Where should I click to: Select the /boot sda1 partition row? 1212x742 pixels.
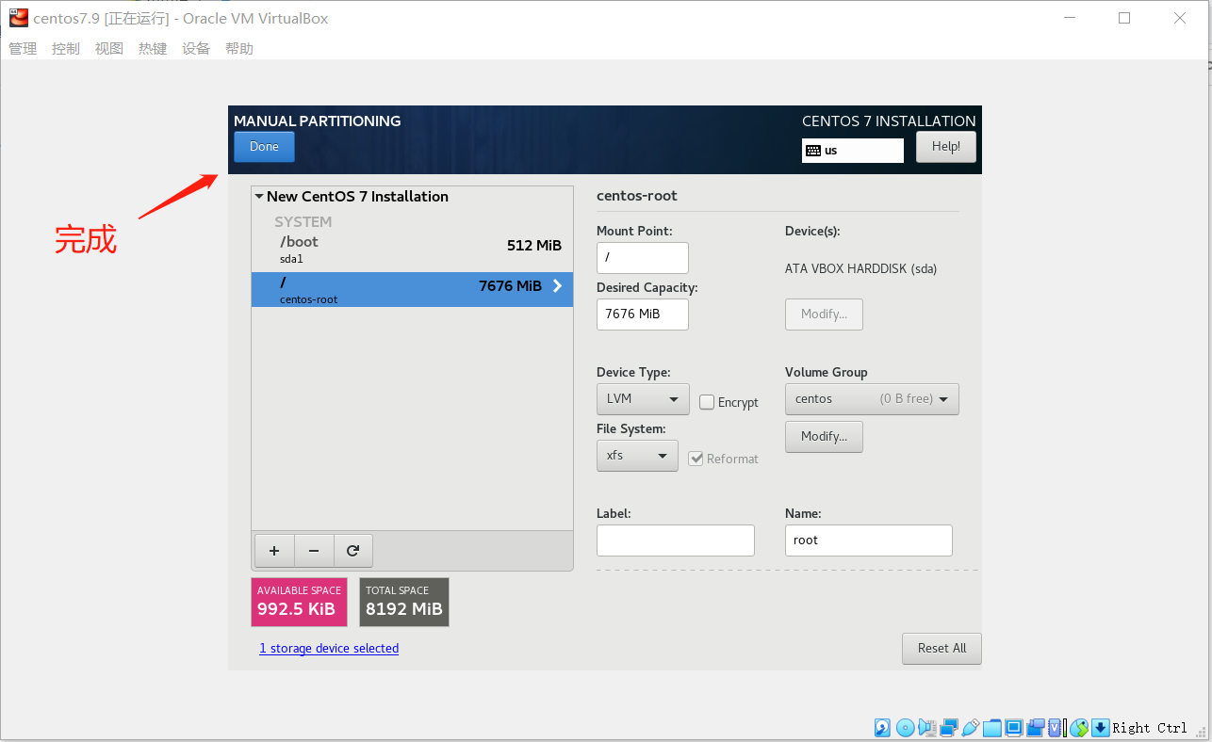(412, 250)
